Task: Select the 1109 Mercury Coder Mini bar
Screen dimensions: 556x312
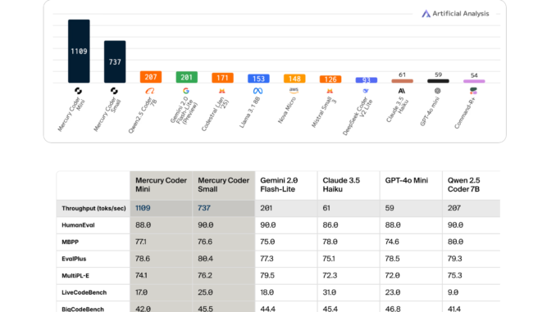Action: coord(79,51)
